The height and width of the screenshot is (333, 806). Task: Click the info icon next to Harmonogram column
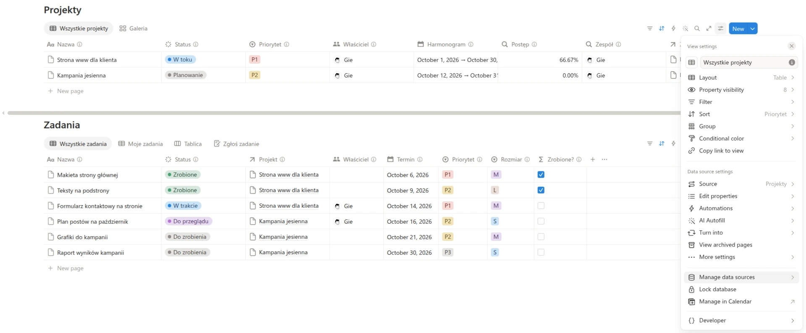pyautogui.click(x=471, y=44)
